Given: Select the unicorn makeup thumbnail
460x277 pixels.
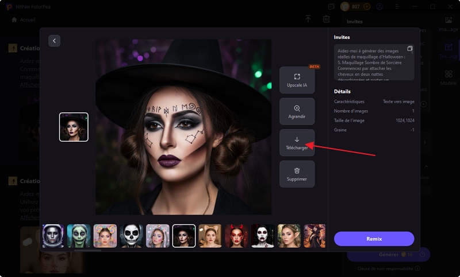Looking at the screenshot, I should 158,236.
